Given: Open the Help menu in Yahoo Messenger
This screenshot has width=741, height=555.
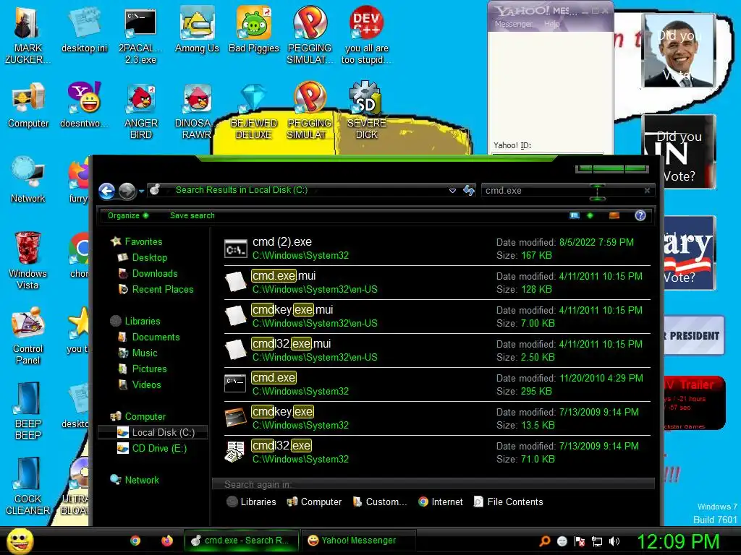Looking at the screenshot, I should [552, 24].
